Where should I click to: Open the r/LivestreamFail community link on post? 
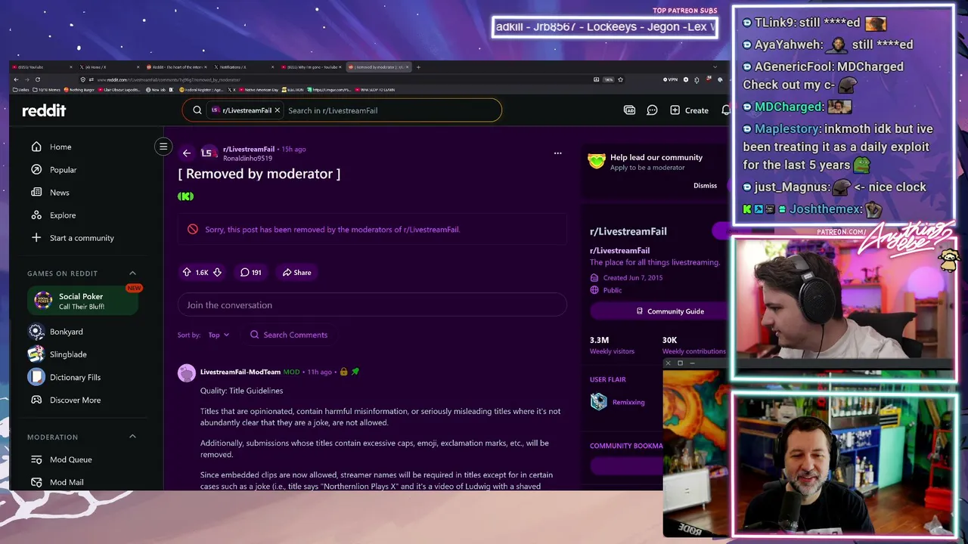(249, 149)
